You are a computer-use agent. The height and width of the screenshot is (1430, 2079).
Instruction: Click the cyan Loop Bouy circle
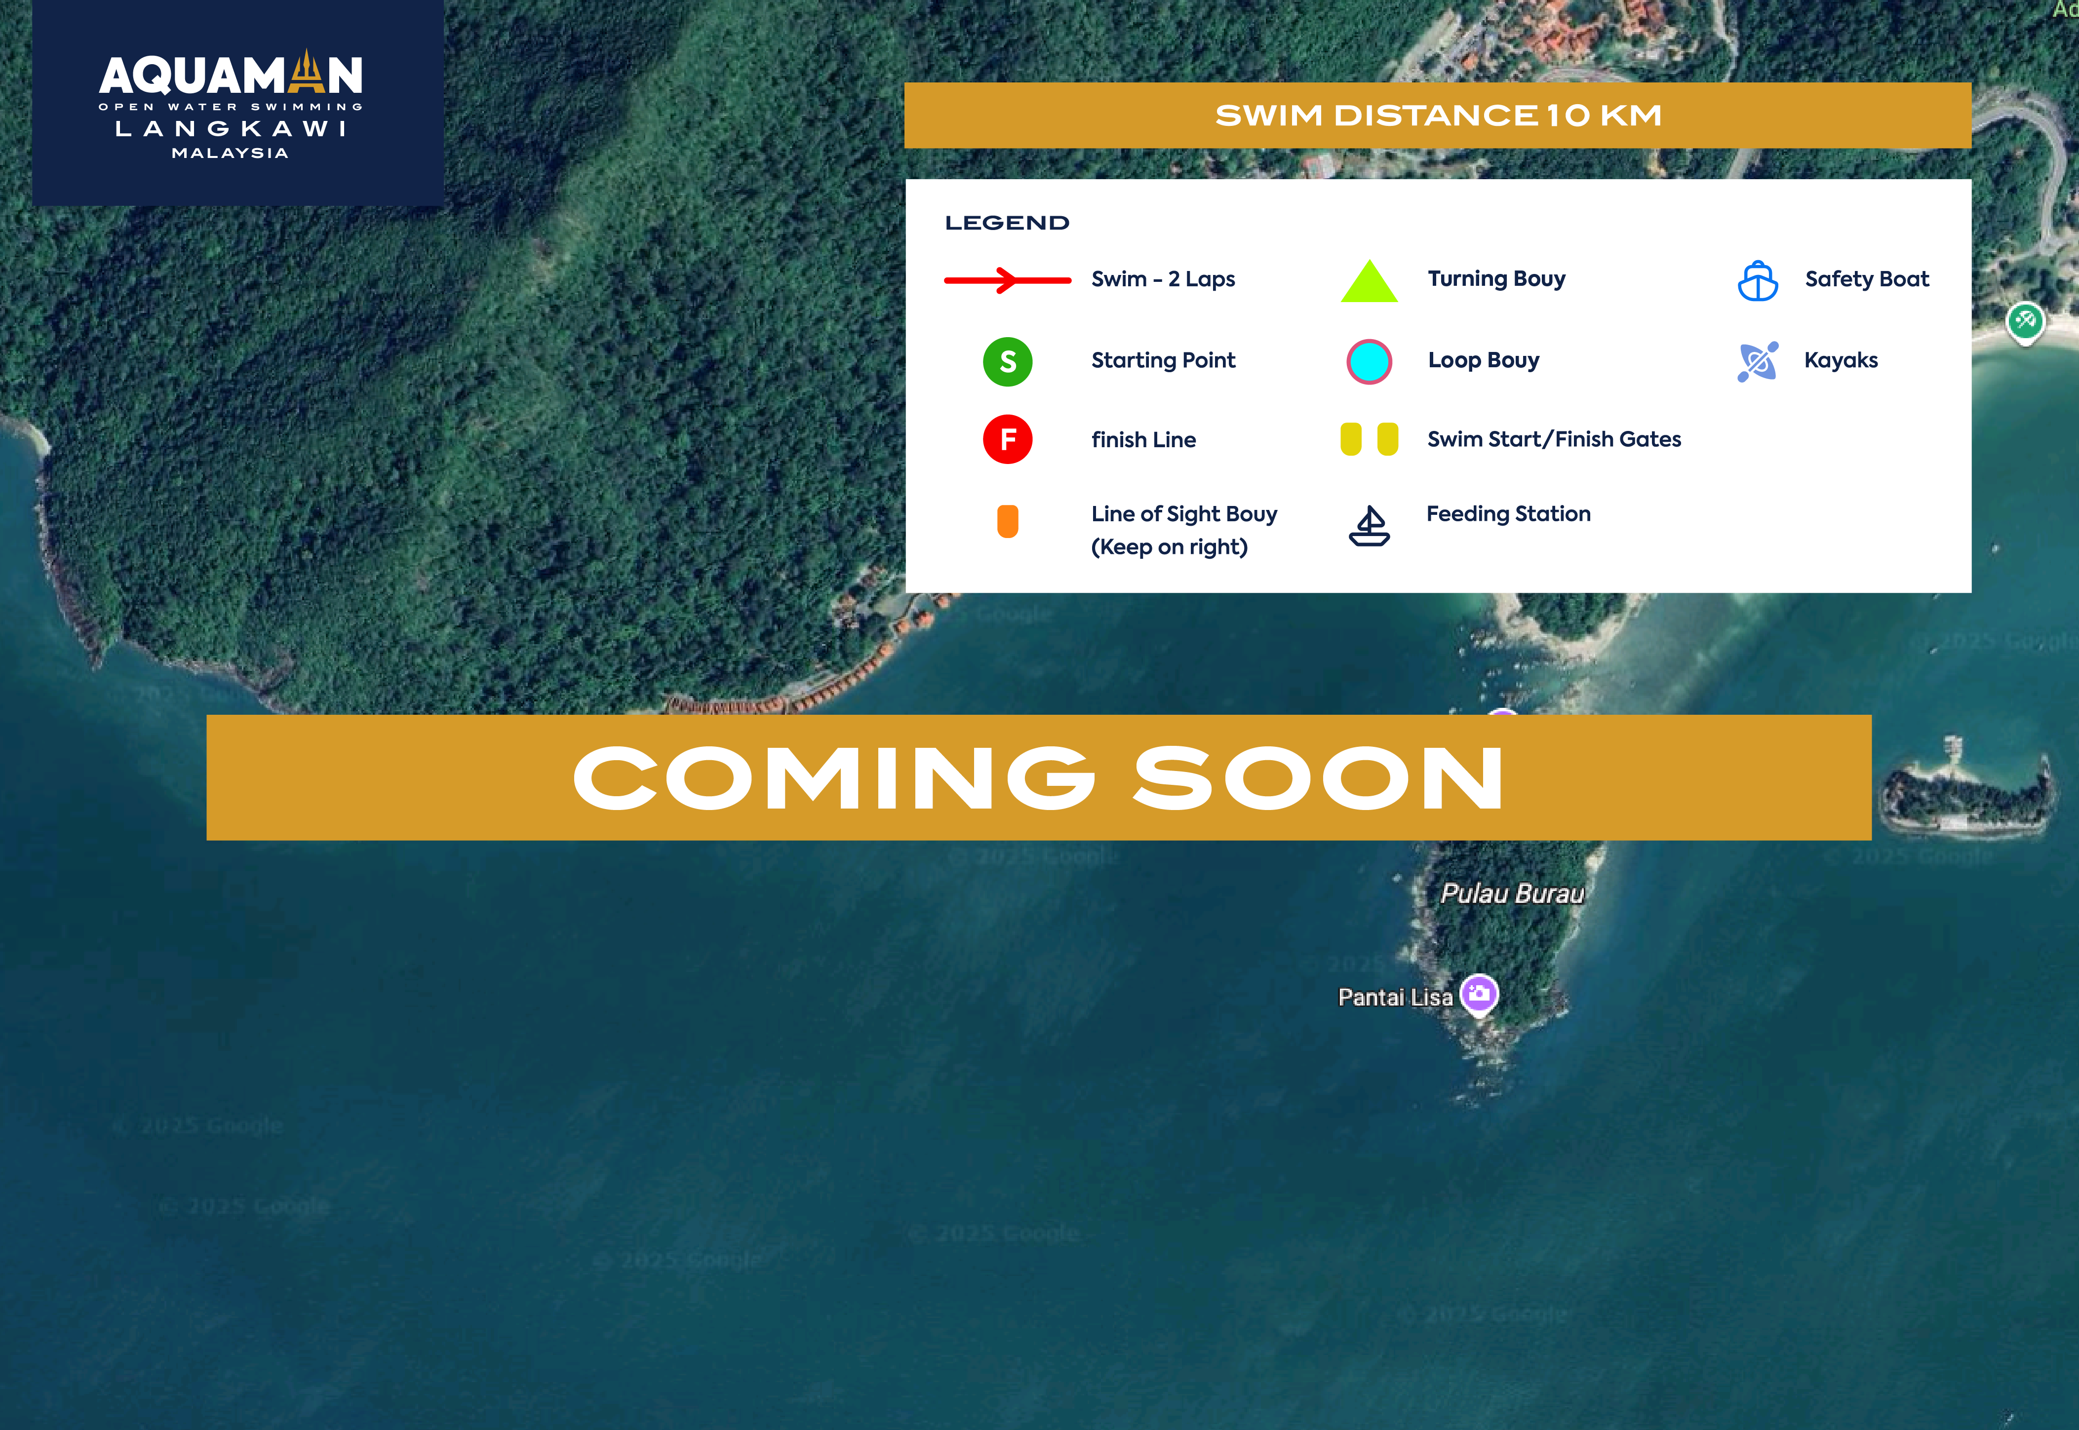[1369, 362]
